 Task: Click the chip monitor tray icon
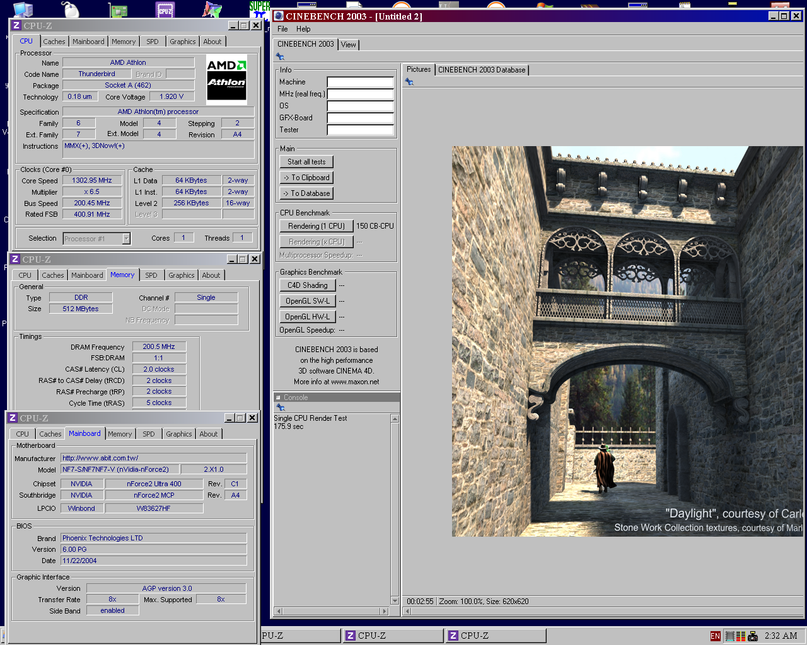point(729,636)
